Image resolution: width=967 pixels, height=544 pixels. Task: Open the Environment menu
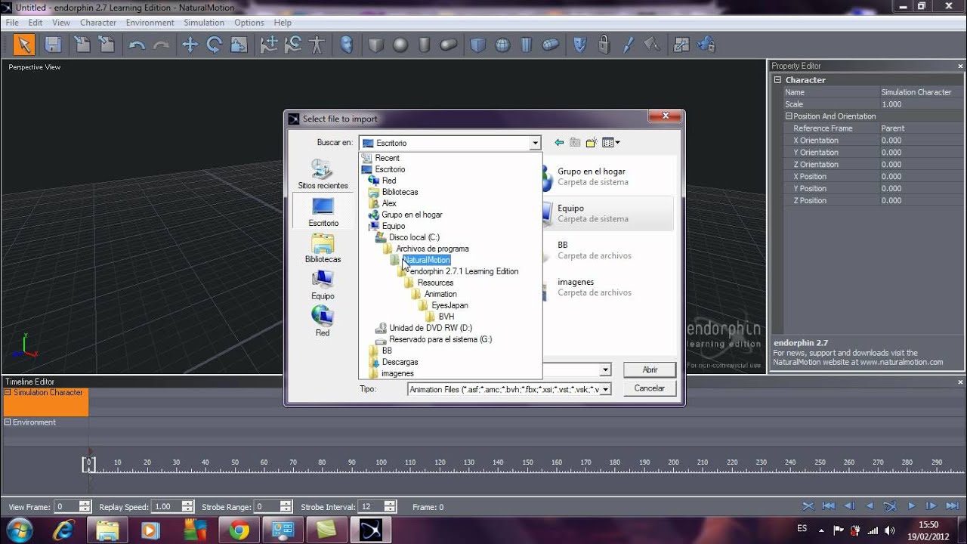tap(150, 23)
